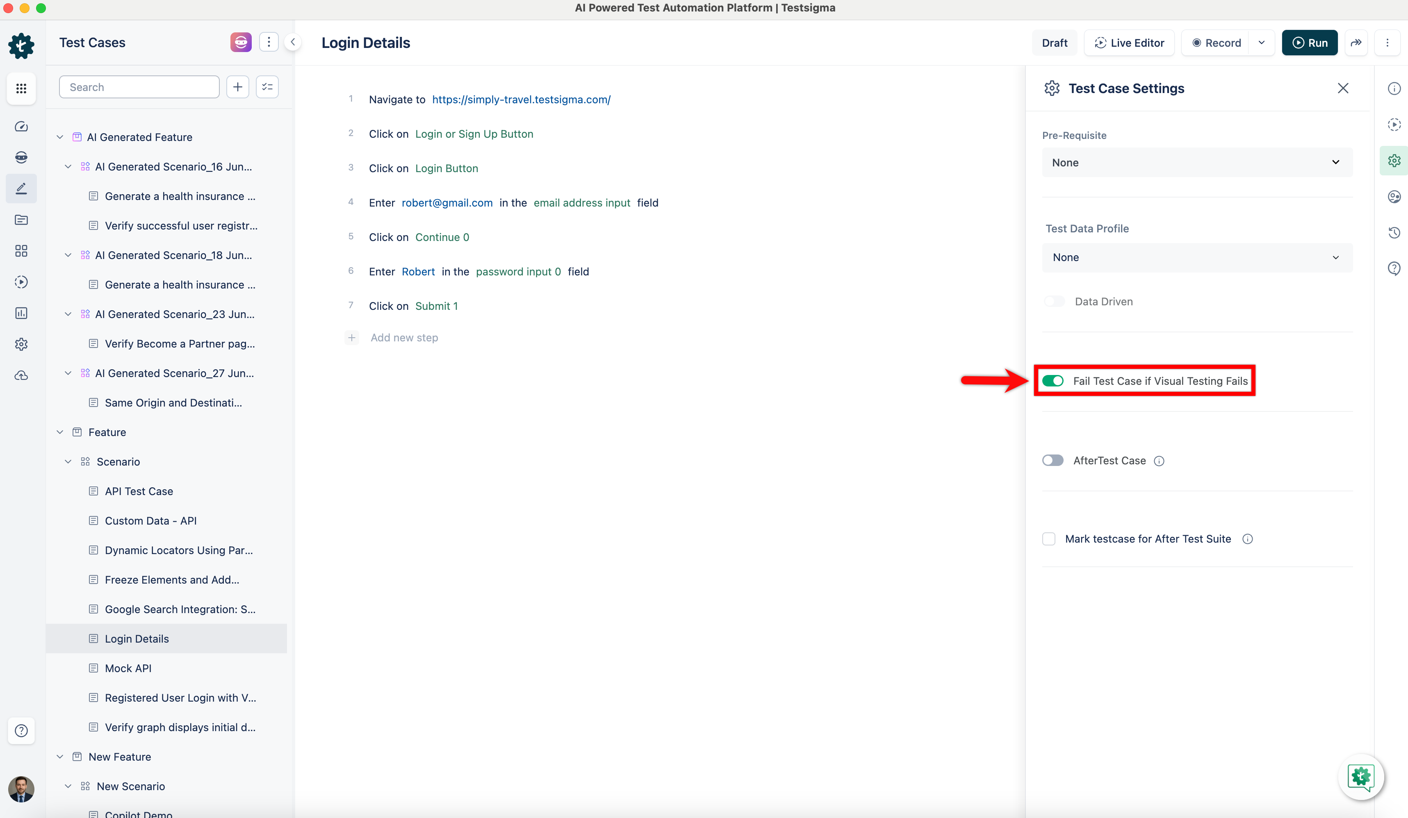Open the Test Cases kebab menu

coord(269,42)
